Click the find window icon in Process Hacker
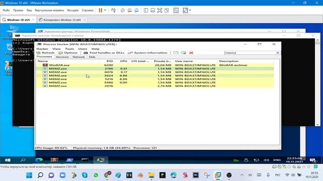This screenshot has width=323, height=181. [x=176, y=53]
